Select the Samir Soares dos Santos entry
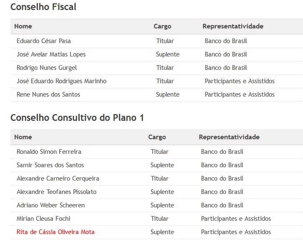 [x=50, y=165]
